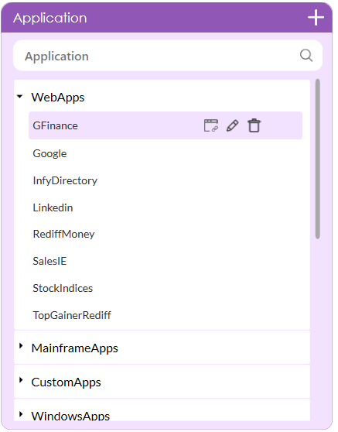Delete GFinance with the trash icon
This screenshot has width=338, height=432.
(x=254, y=125)
